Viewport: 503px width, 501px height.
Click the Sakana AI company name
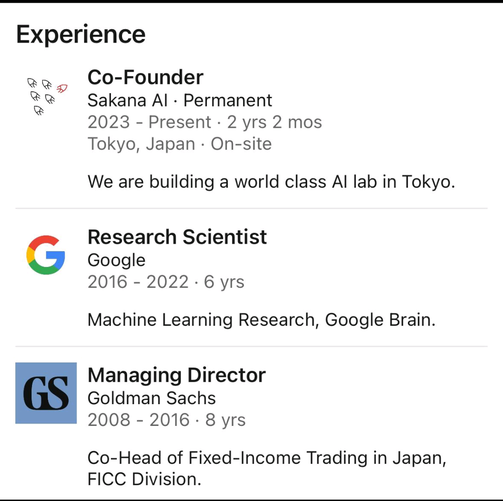(128, 100)
